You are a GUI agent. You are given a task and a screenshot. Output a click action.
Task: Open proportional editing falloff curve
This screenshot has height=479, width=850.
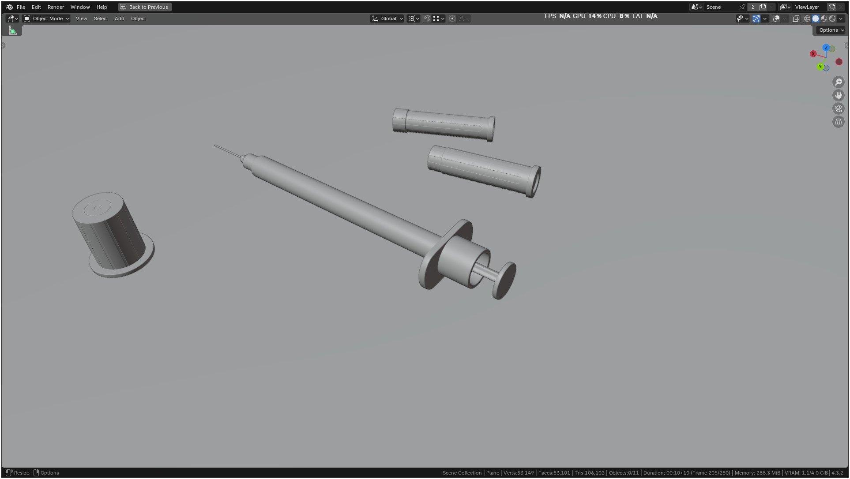coord(464,19)
